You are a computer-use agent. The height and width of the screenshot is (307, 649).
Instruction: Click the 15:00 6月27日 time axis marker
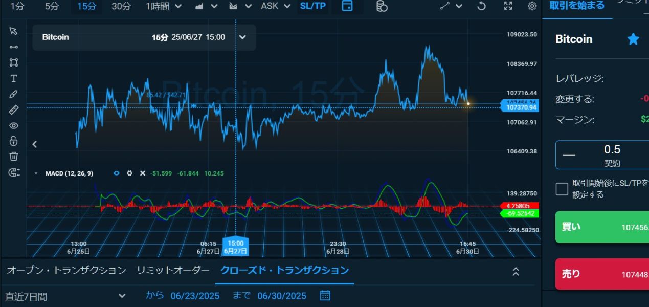(x=236, y=247)
